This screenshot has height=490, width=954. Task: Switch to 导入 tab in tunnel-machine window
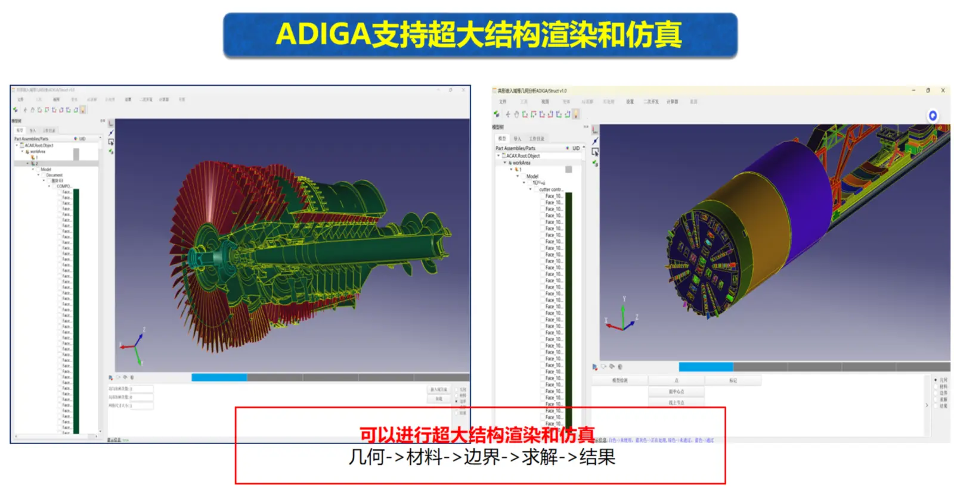pyautogui.click(x=517, y=139)
